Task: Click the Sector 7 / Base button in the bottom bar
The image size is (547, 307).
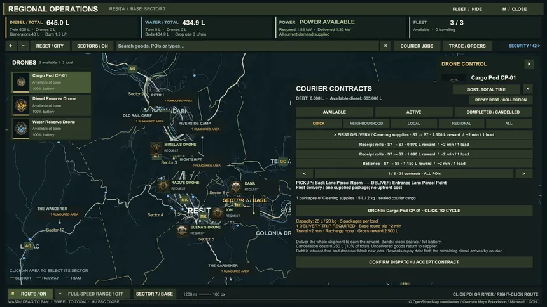Action: tap(155, 294)
